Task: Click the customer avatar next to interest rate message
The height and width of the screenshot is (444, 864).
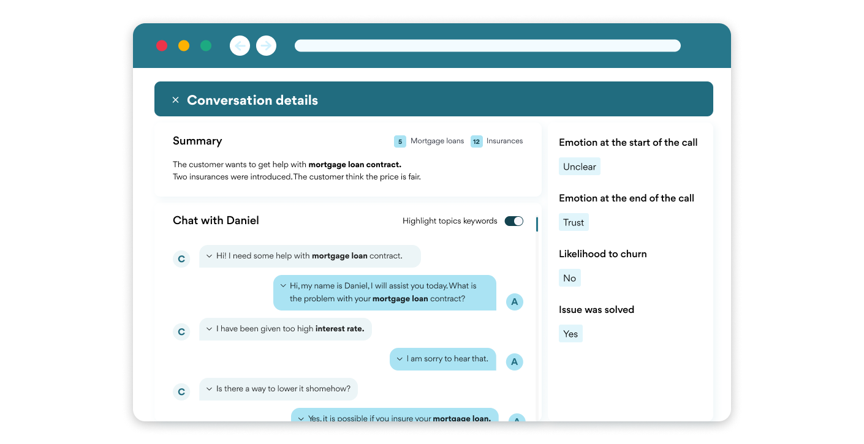Action: point(181,332)
